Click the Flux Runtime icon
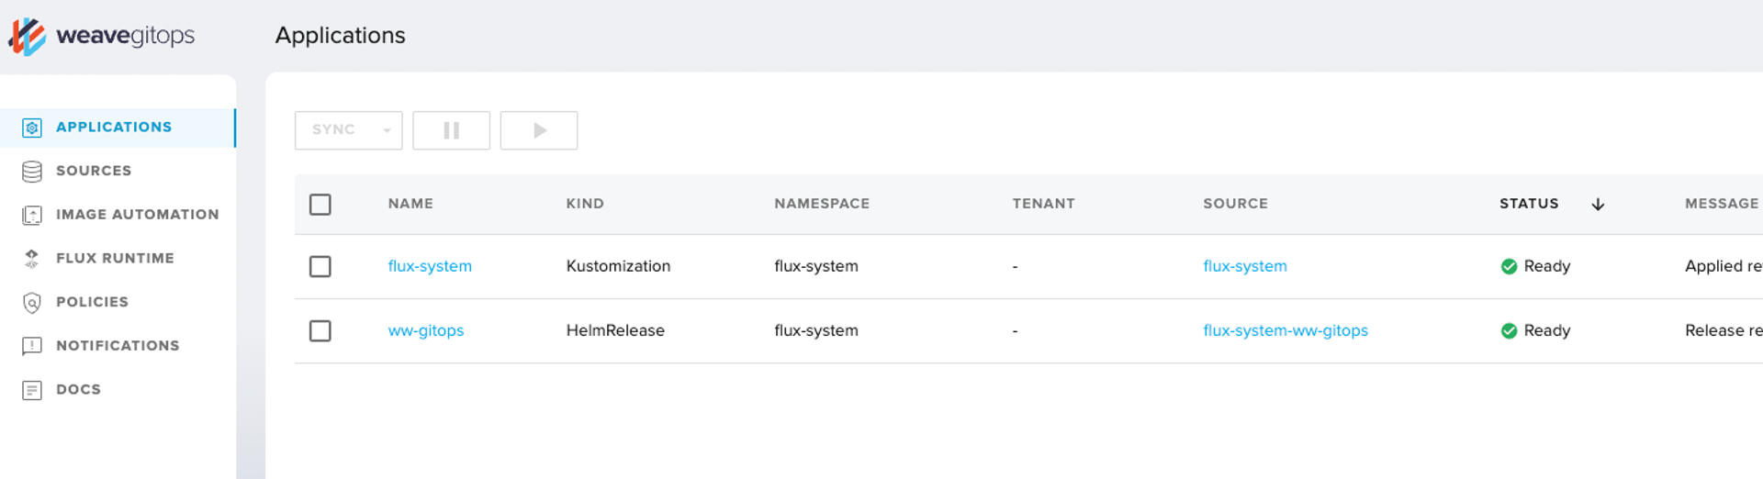The width and height of the screenshot is (1763, 479). coord(32,259)
